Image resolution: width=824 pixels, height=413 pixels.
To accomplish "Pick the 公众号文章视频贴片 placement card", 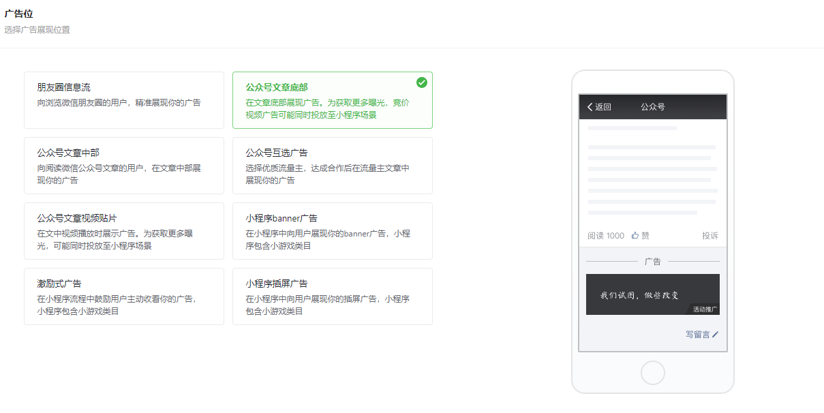I will click(x=123, y=231).
